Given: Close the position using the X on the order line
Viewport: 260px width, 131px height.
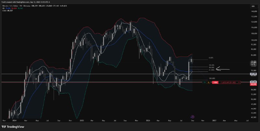Looking at the screenshot, I should 239,82.
